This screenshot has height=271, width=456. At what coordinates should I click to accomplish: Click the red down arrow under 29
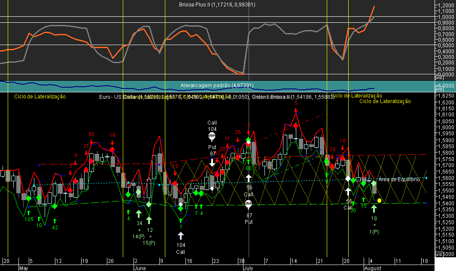pos(332,157)
